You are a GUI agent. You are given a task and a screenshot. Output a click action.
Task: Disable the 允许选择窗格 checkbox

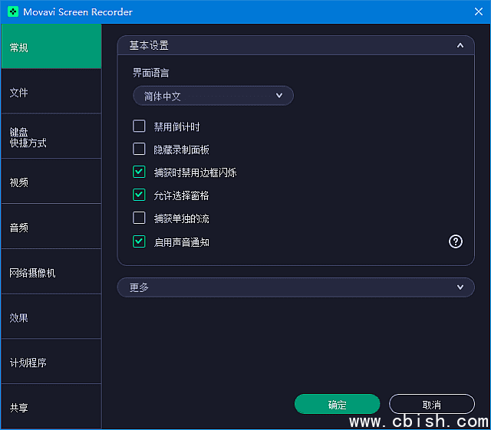[x=139, y=195]
